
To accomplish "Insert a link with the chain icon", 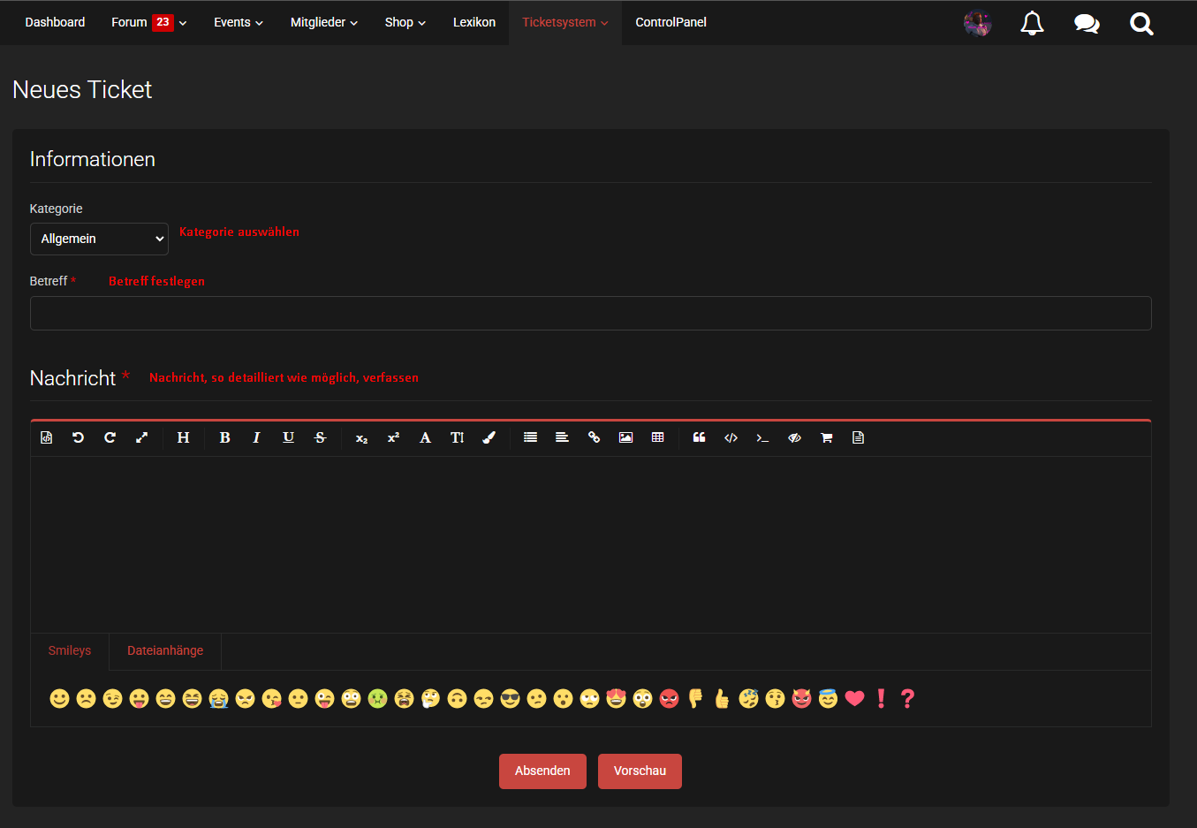I will point(594,437).
